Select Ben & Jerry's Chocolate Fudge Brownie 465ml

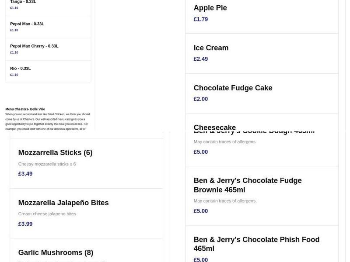point(247,185)
